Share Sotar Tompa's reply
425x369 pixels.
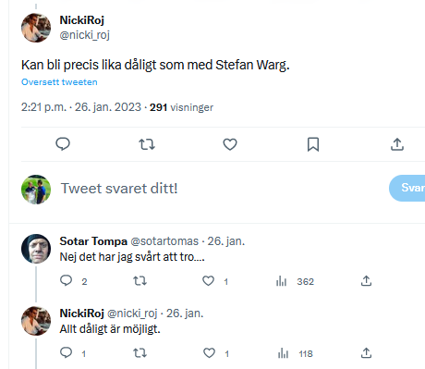coord(366,281)
